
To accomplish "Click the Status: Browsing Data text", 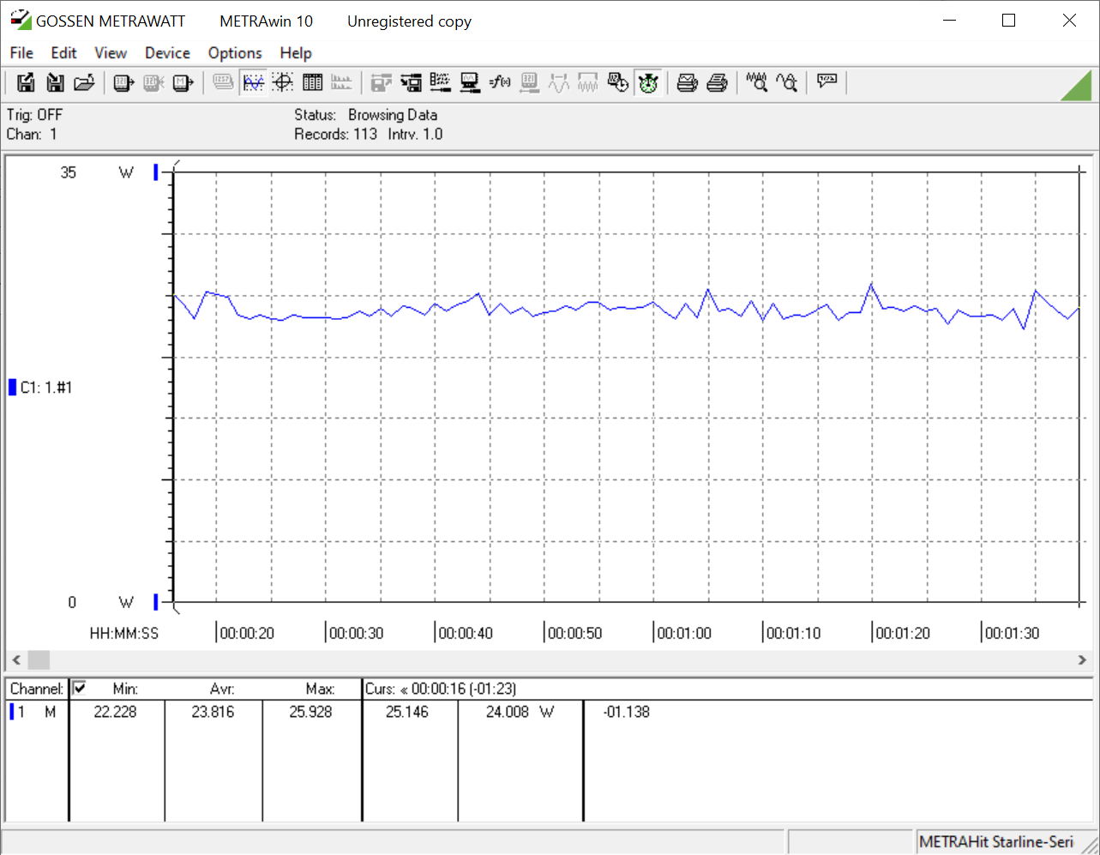I will [366, 115].
